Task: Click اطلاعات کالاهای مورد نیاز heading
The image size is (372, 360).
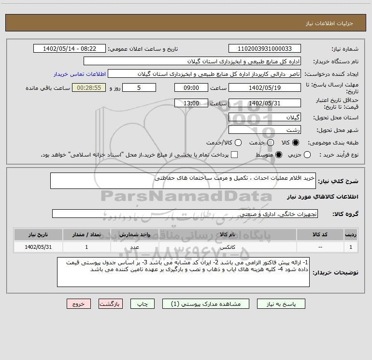Action: pos(323,197)
